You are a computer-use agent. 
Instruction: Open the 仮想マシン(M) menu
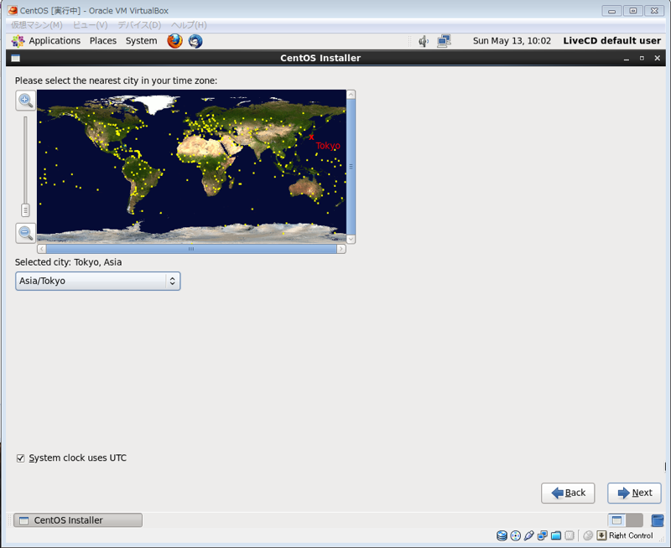point(37,25)
